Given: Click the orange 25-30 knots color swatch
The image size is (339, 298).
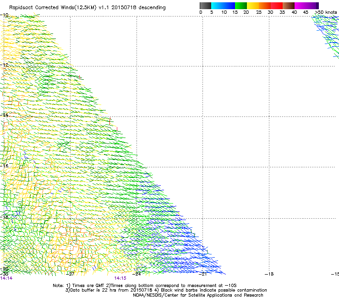Looking at the screenshot, I should pos(265,6).
